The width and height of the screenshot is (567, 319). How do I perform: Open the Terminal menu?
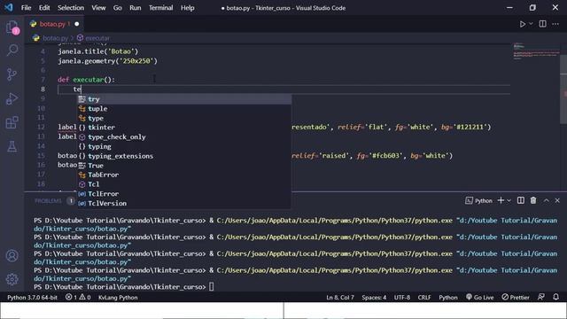[x=160, y=8]
